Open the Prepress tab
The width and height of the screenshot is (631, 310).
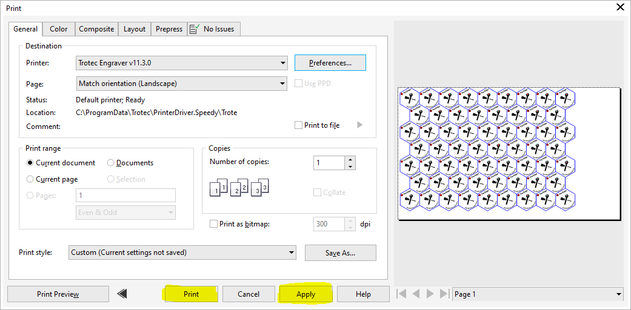point(169,29)
